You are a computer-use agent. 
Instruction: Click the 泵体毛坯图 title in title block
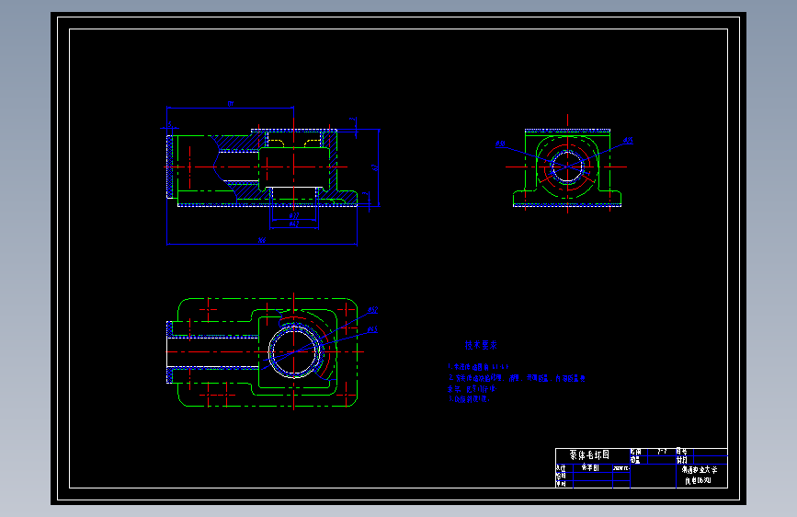click(x=589, y=455)
